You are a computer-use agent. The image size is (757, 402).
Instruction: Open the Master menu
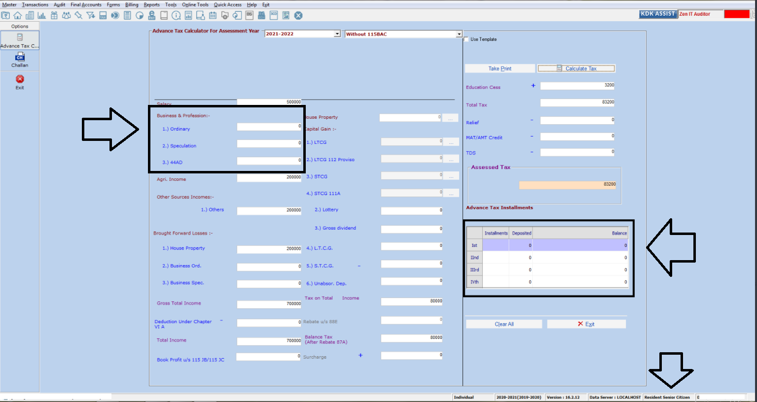tap(9, 4)
